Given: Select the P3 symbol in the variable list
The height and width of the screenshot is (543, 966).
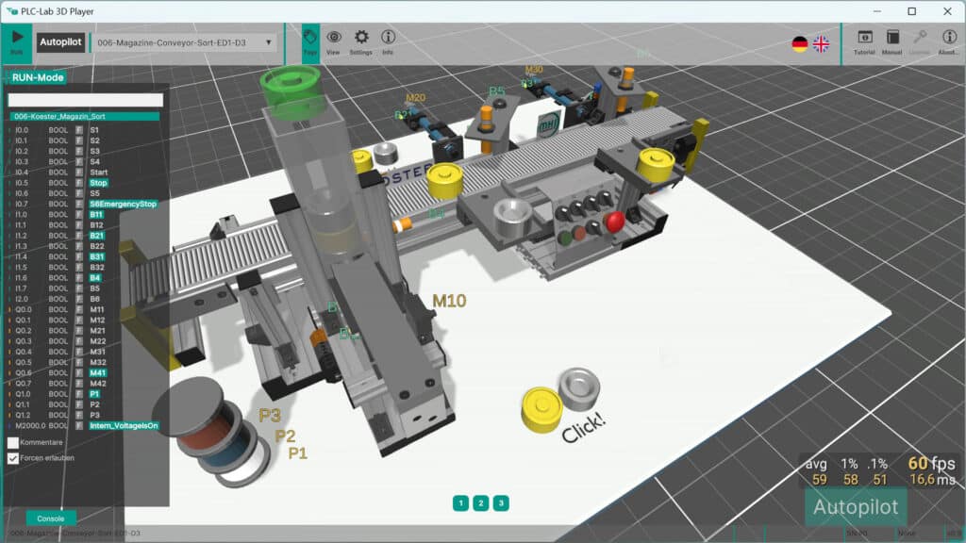Looking at the screenshot, I should coord(95,415).
